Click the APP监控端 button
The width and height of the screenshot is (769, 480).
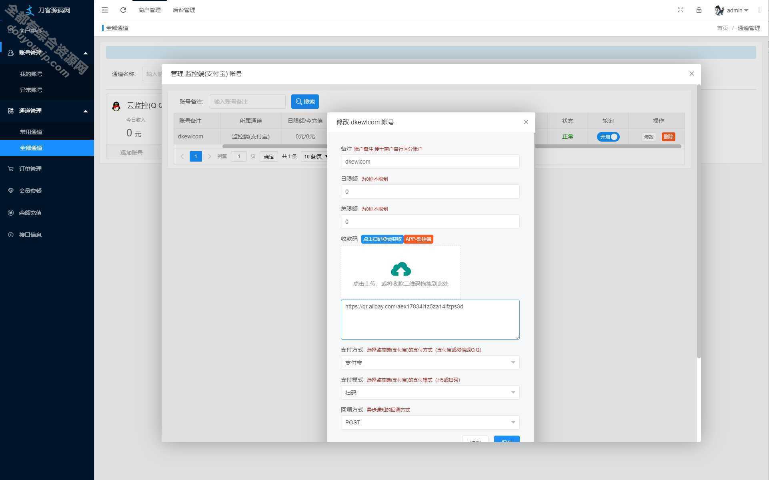[419, 239]
